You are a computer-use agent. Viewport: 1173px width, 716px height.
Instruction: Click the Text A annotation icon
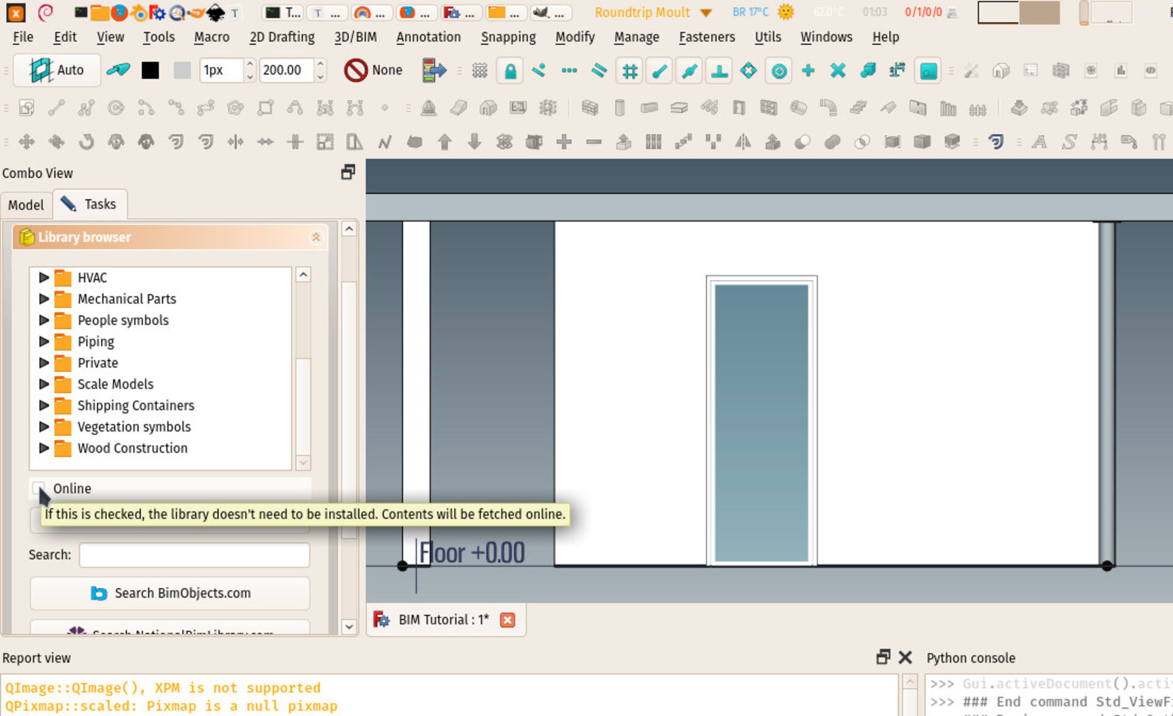tap(1039, 142)
